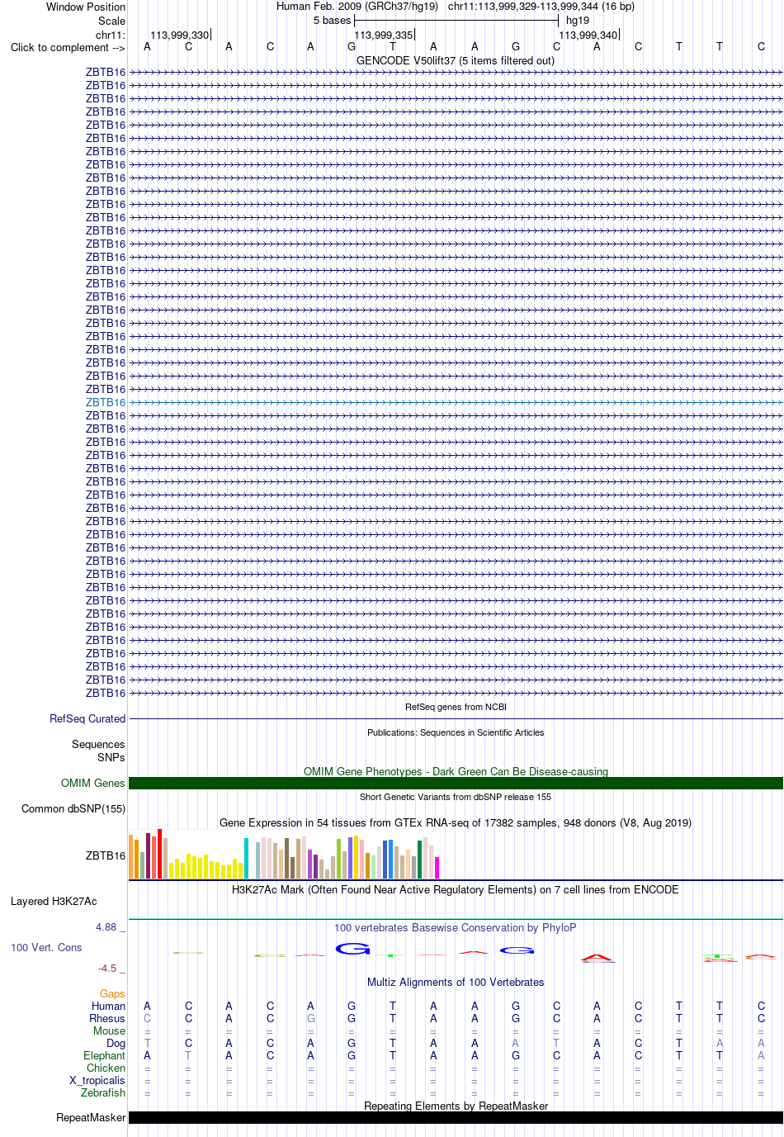Click the Human species row label
784x1137 pixels.
point(109,1007)
